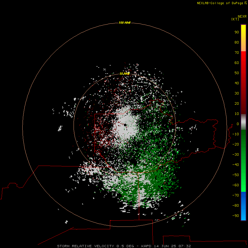248x248 pixels.
Task: Click the positive 90 knot scale label
Action: tap(237, 32)
